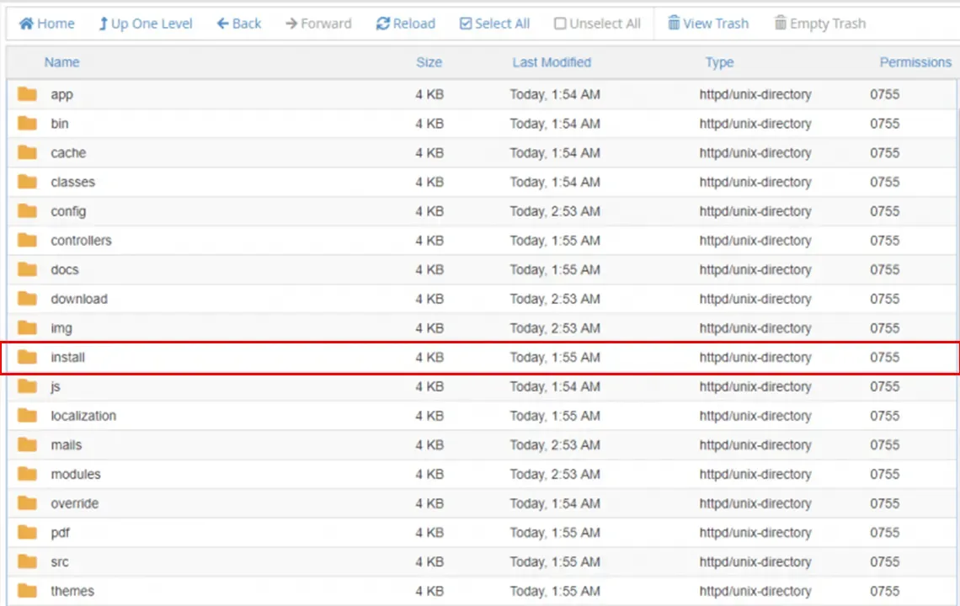The image size is (960, 606).
Task: Click the bin folder icon
Action: coord(27,124)
